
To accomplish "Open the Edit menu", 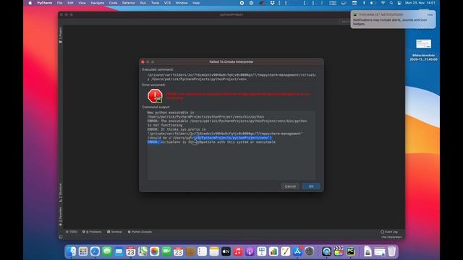I will click(70, 3).
